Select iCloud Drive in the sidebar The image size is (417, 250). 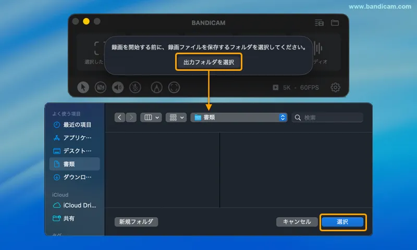point(75,205)
